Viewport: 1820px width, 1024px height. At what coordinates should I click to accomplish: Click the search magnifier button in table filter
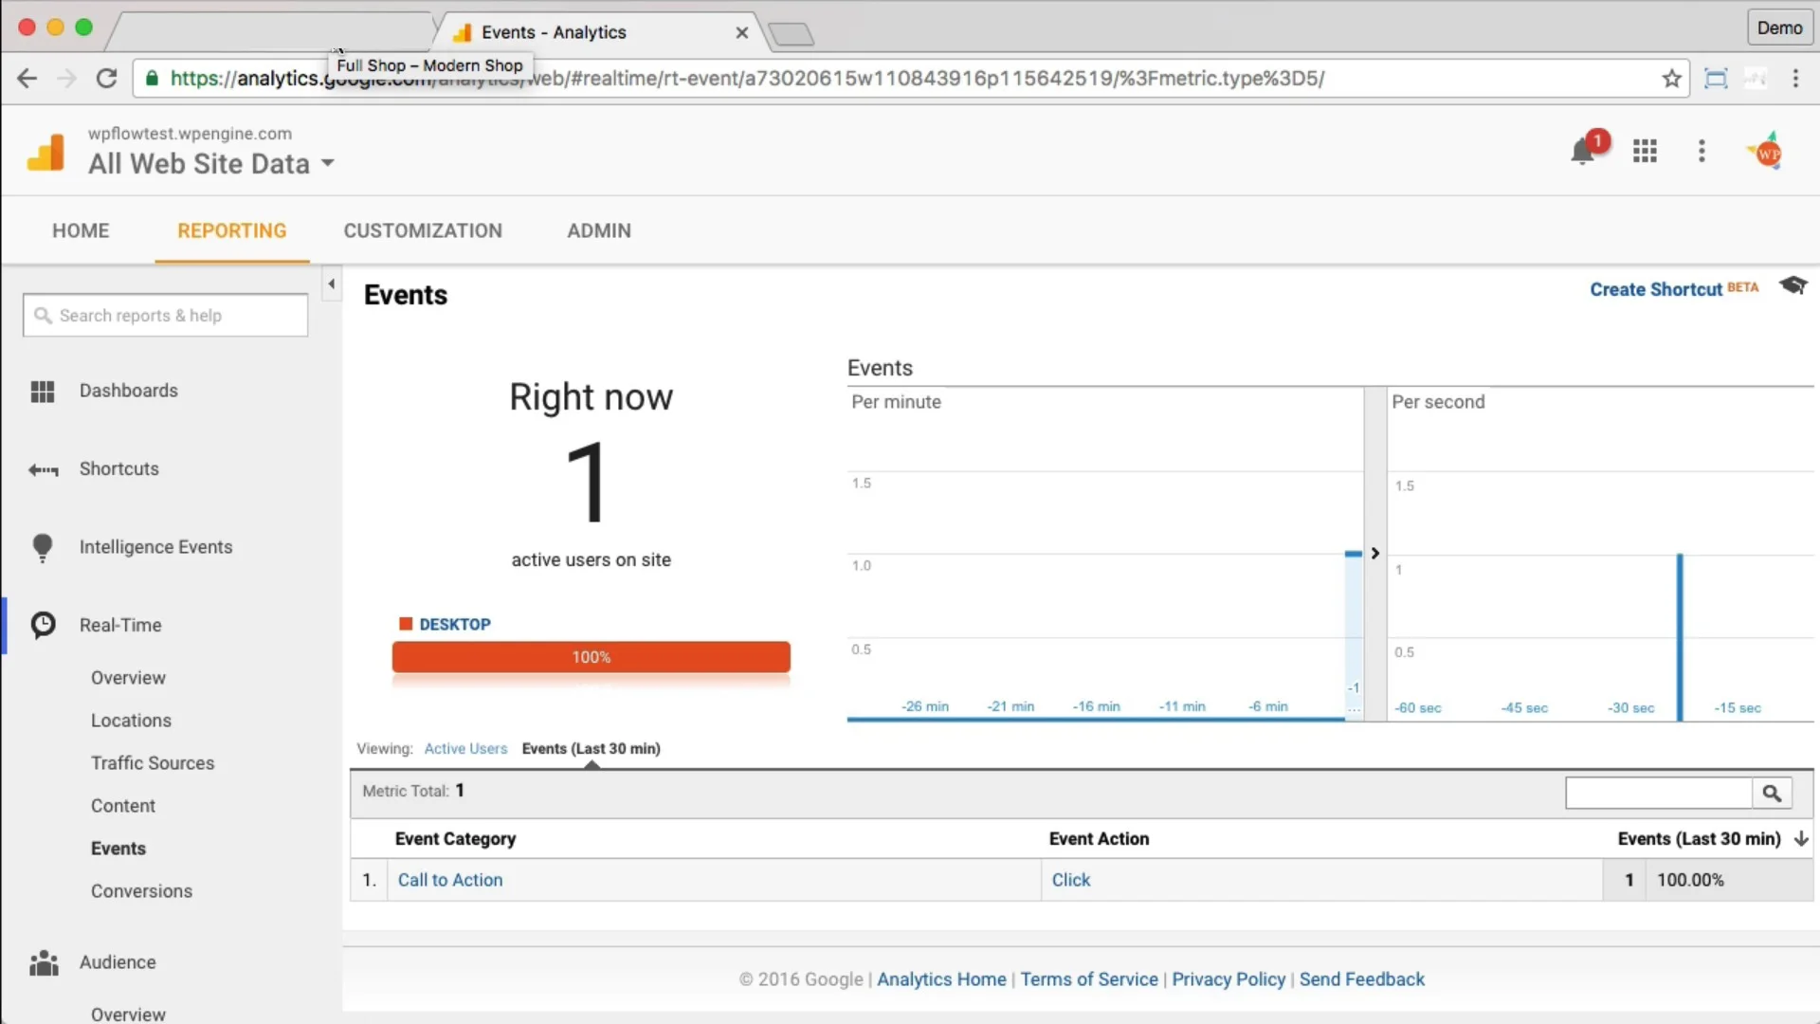pos(1771,794)
